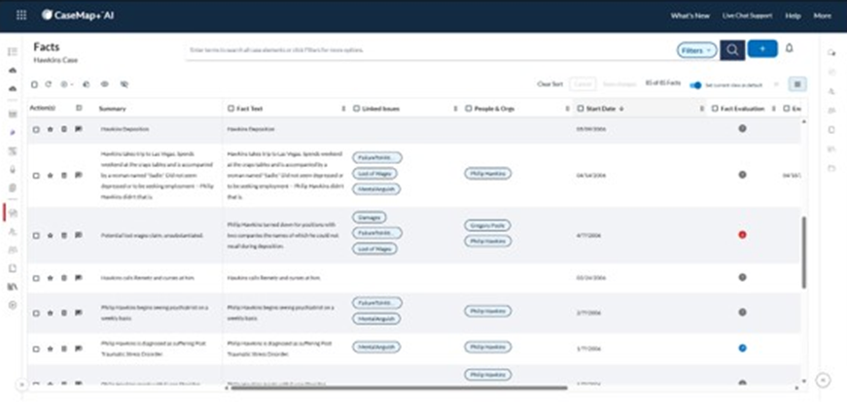Toggle Set current view as default
The width and height of the screenshot is (847, 402).
coord(695,84)
